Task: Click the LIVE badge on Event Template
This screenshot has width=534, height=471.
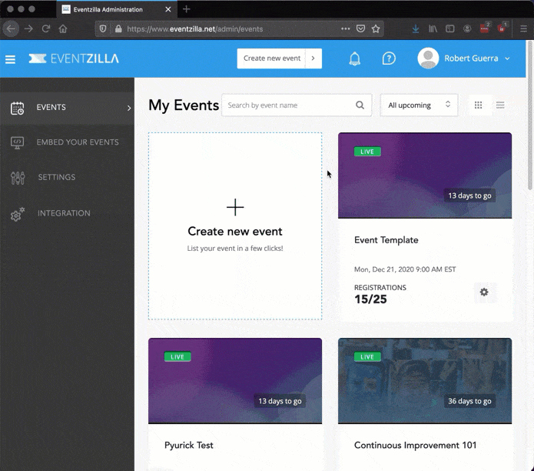Action: (x=367, y=152)
